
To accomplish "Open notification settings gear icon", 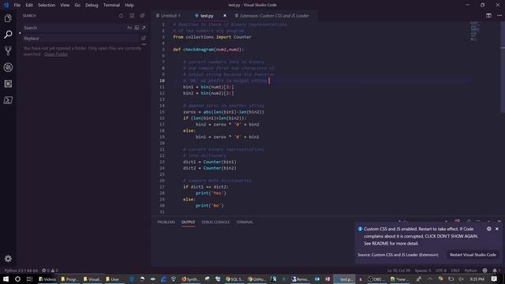I will pos(489,229).
